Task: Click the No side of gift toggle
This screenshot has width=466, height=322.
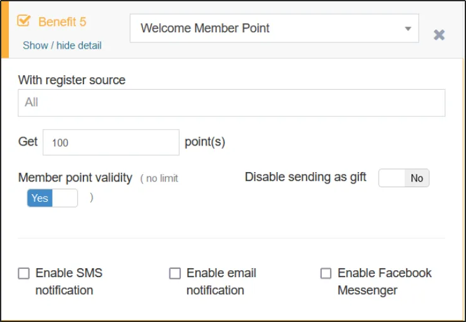Action: pyautogui.click(x=417, y=178)
